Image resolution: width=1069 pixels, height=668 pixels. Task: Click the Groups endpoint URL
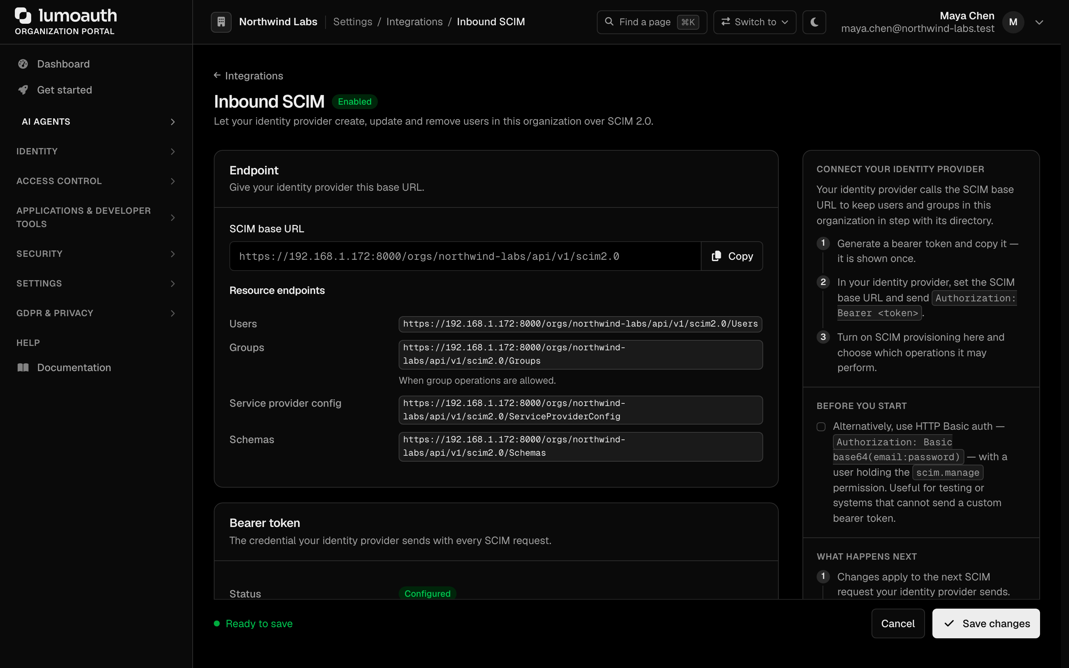click(581, 354)
